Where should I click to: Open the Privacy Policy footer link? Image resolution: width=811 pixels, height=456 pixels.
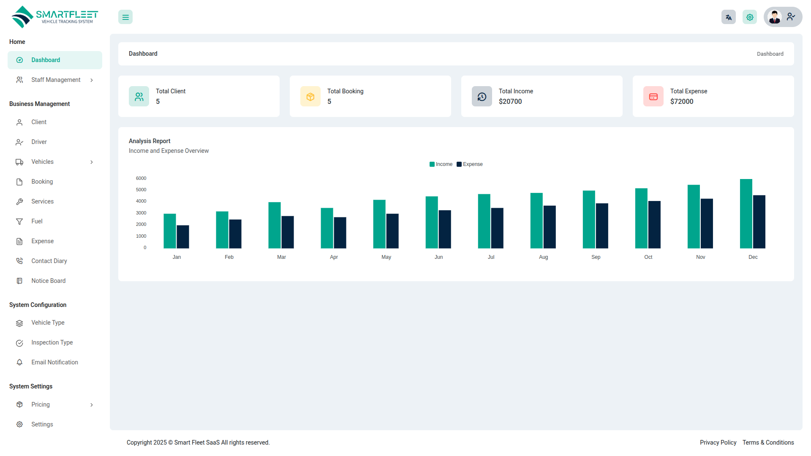click(718, 442)
